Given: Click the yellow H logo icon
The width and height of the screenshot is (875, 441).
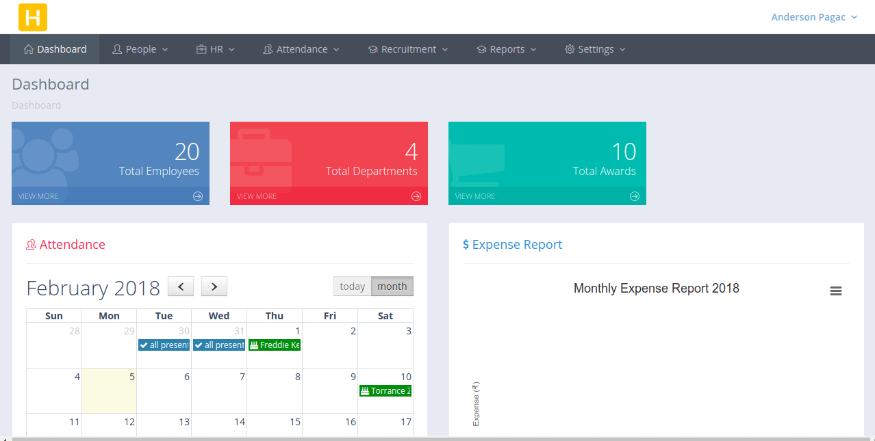Looking at the screenshot, I should (x=31, y=17).
